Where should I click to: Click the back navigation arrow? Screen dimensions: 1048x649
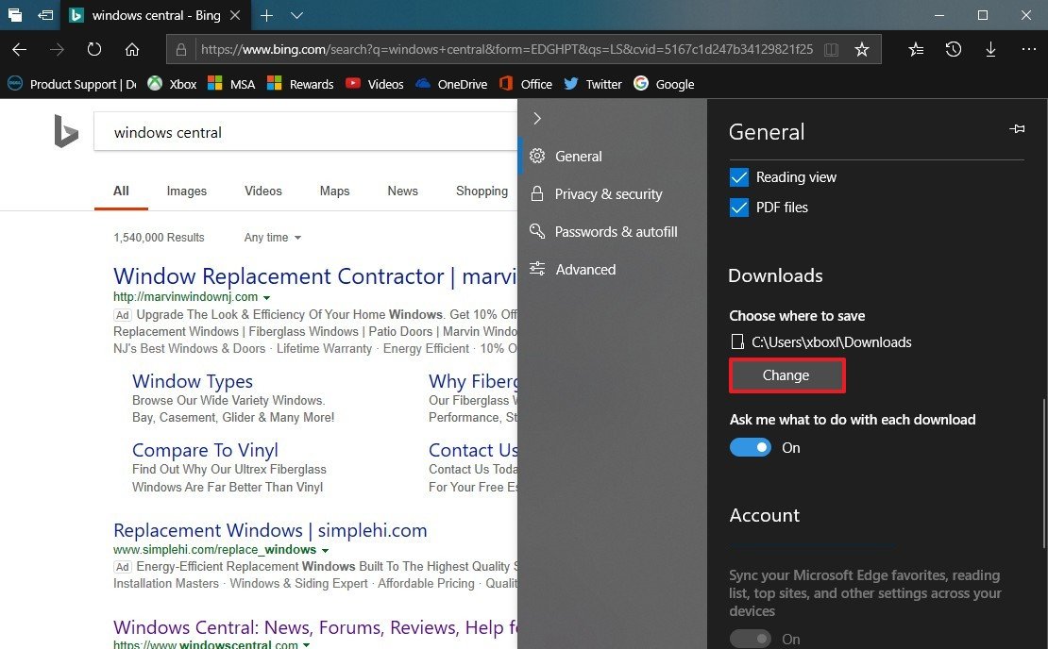click(20, 49)
